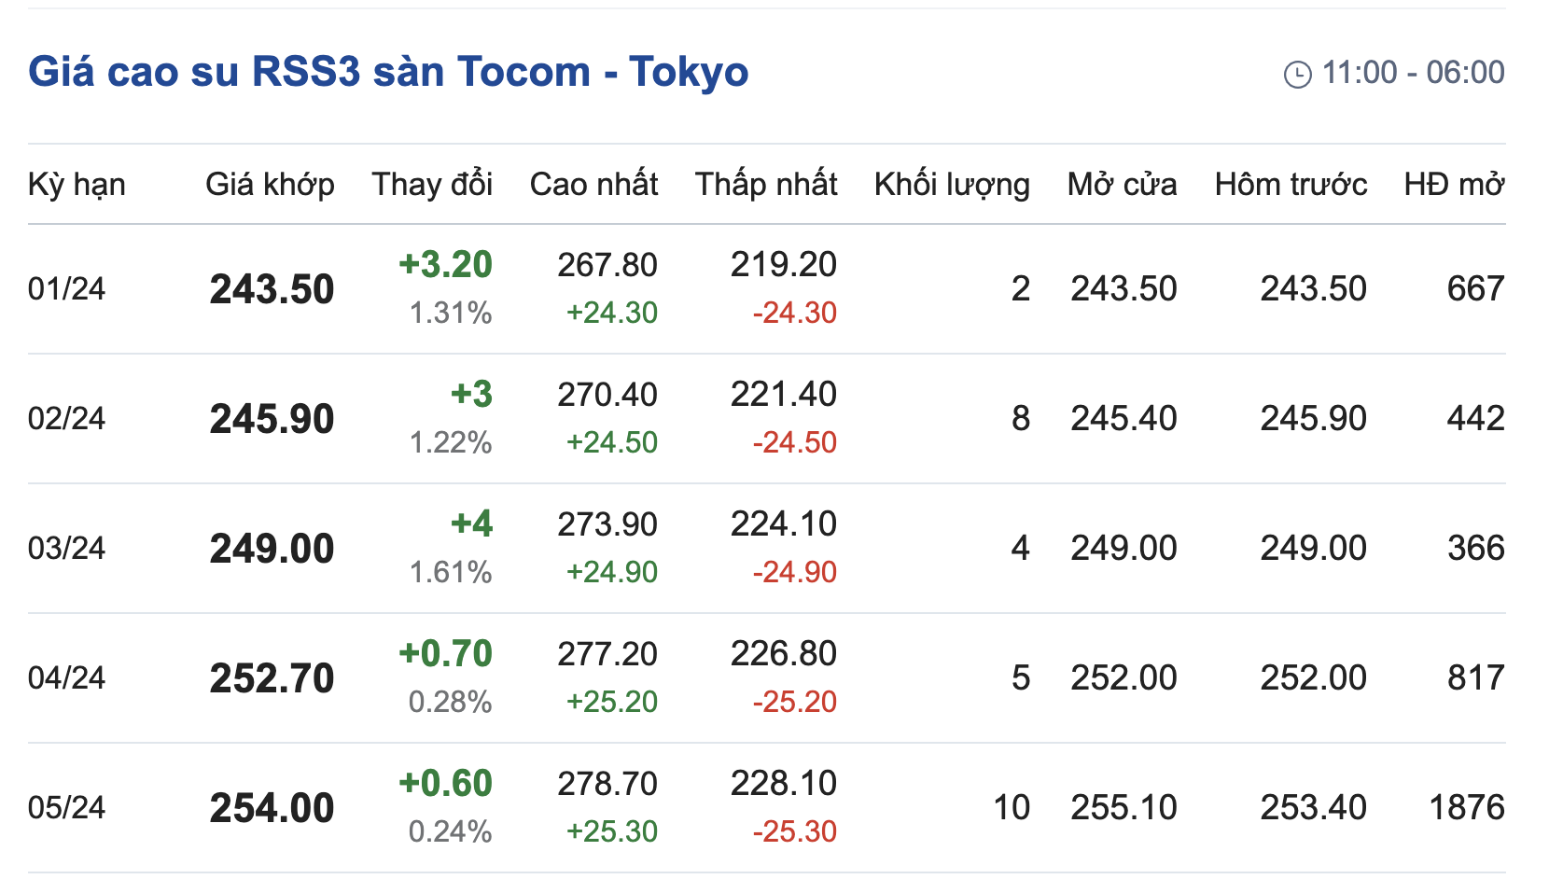Click the Khối lượng column header
The width and height of the screenshot is (1549, 879).
click(952, 185)
